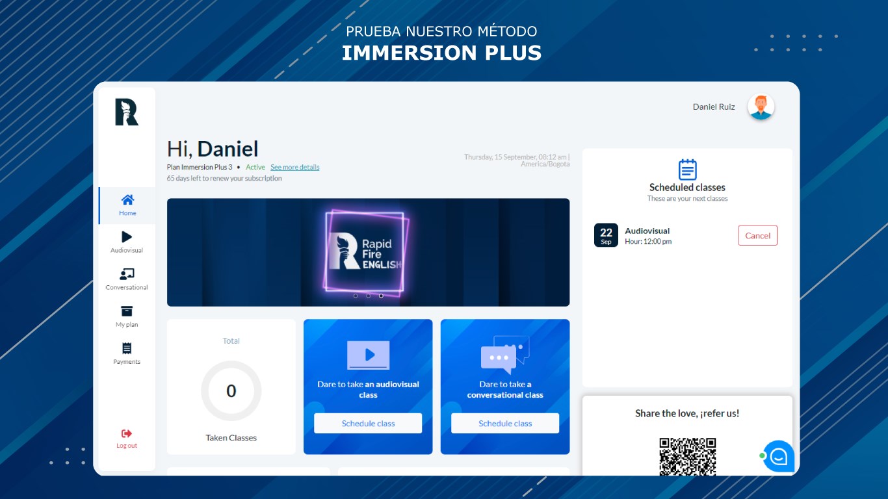
Task: Click the 22 Sep date badge
Action: pyautogui.click(x=606, y=235)
